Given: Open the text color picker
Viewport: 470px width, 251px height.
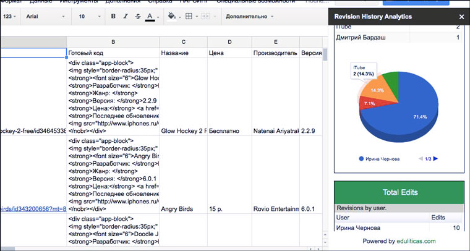Looking at the screenshot, I should tap(150, 16).
